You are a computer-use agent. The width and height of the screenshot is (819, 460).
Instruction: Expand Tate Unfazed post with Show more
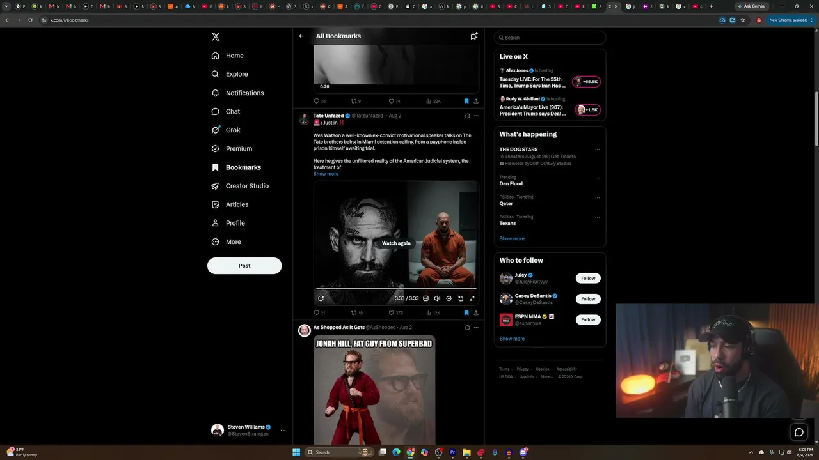326,174
